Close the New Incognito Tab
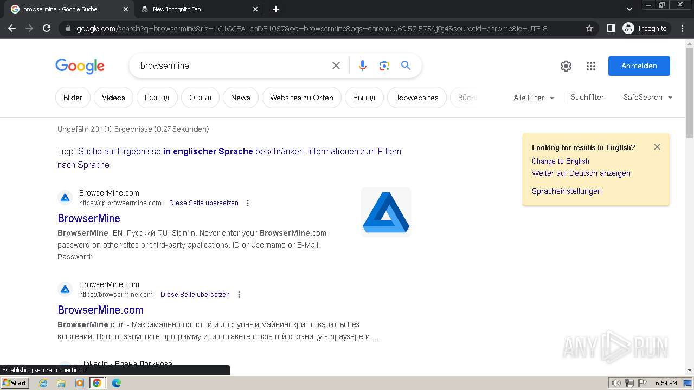Viewport: 694px width, 390px height. (x=256, y=9)
